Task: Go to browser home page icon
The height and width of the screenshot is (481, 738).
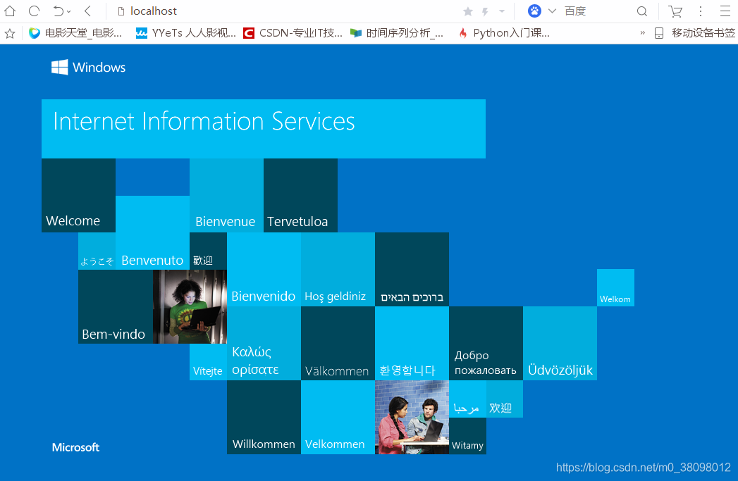Action: tap(10, 11)
